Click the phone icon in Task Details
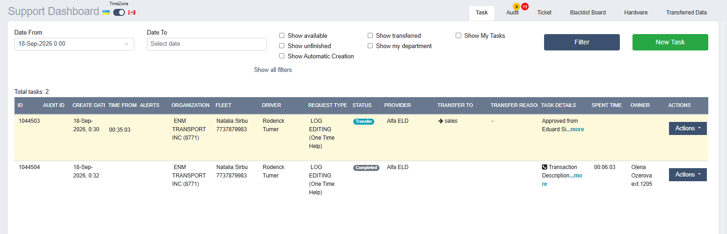Screen dimensions: 727x234 [545, 167]
